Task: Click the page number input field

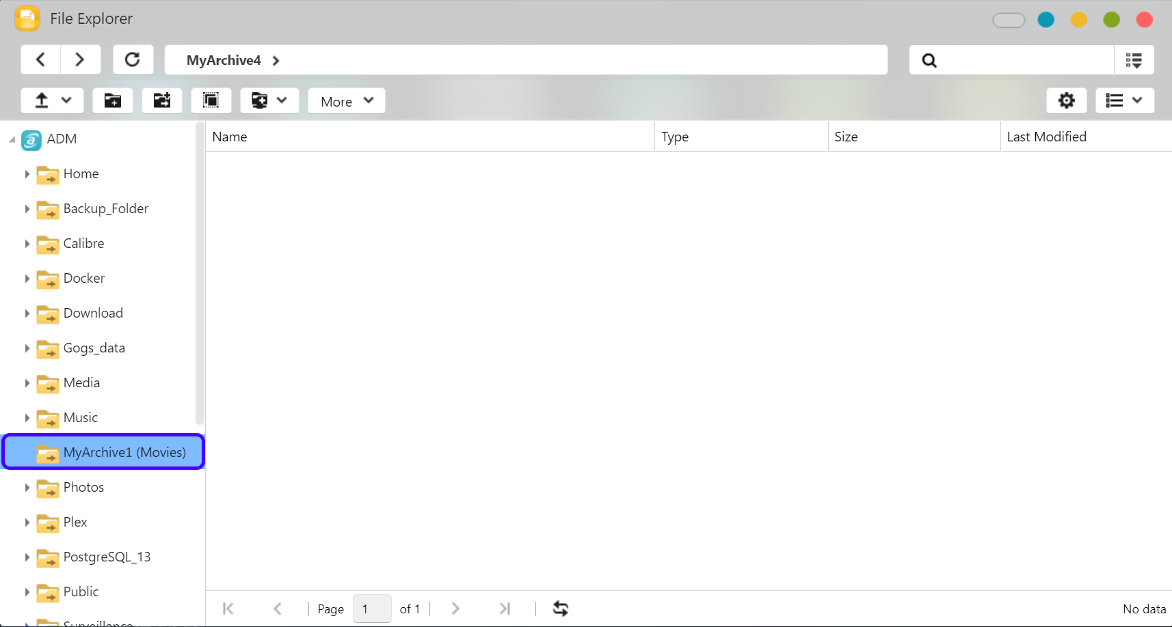Action: pos(372,609)
